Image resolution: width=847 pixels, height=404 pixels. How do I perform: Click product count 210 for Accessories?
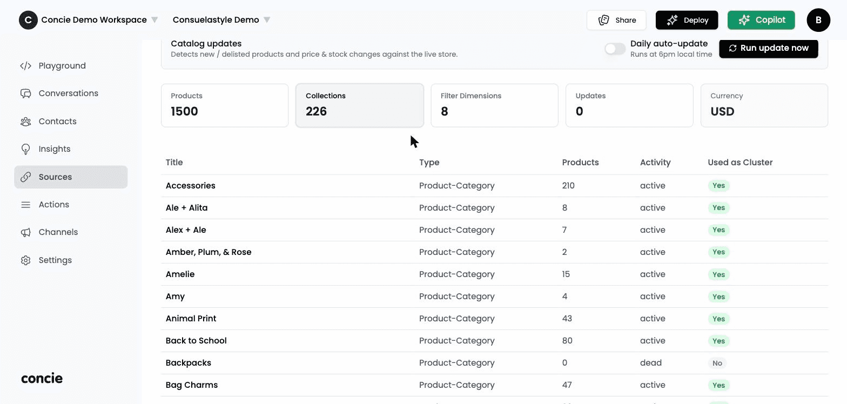coord(568,186)
